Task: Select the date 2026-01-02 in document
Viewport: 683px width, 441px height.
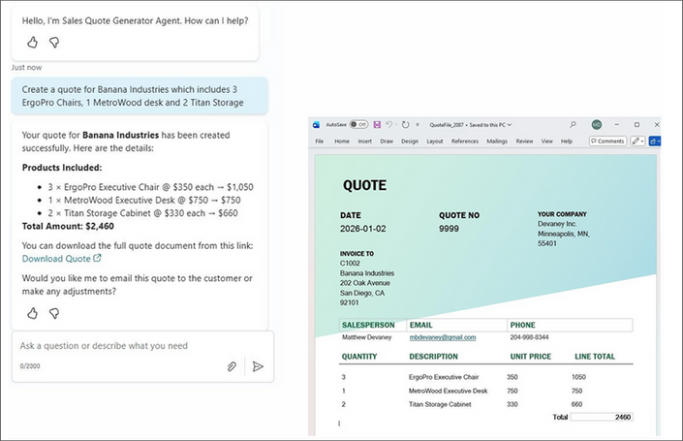Action: (x=363, y=229)
